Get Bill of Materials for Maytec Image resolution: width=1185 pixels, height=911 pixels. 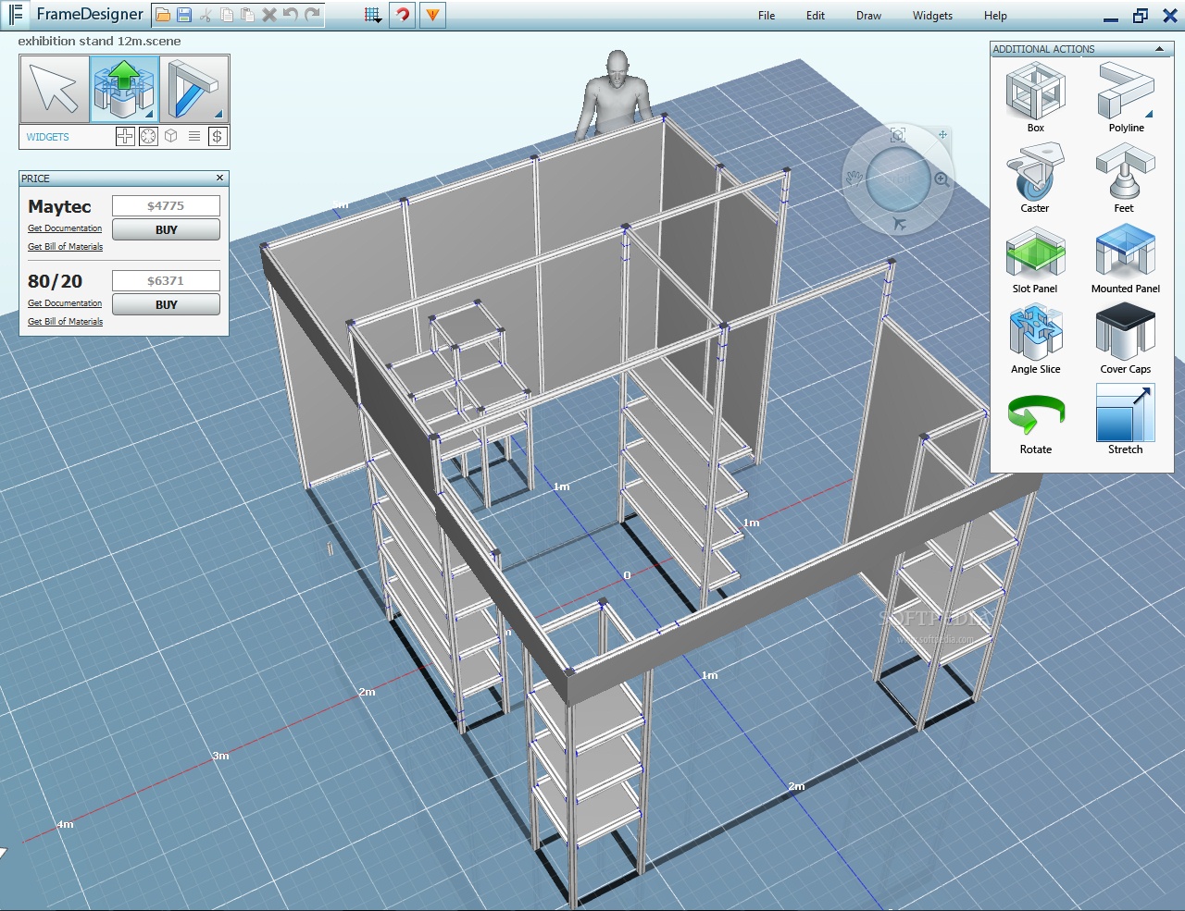pos(65,247)
